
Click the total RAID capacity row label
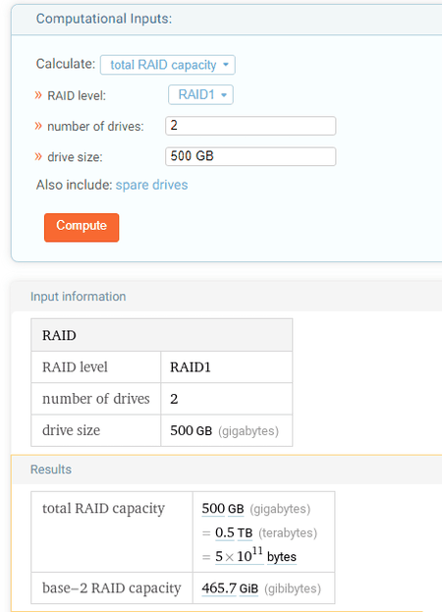click(x=104, y=509)
